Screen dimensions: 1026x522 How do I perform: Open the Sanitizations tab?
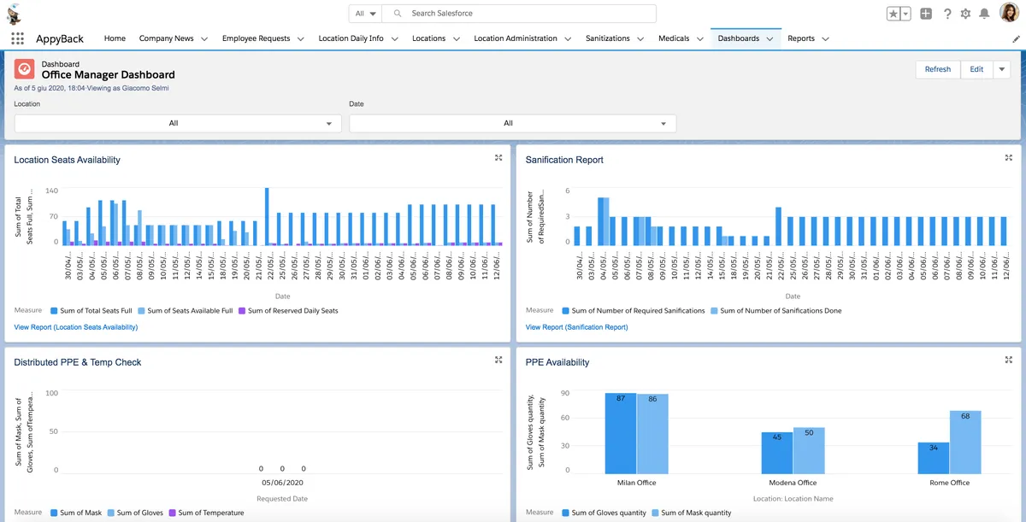pyautogui.click(x=608, y=38)
